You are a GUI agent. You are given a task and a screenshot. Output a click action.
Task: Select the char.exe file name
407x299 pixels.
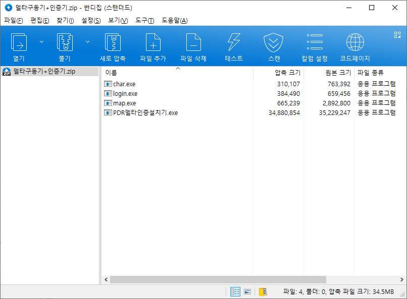(124, 84)
